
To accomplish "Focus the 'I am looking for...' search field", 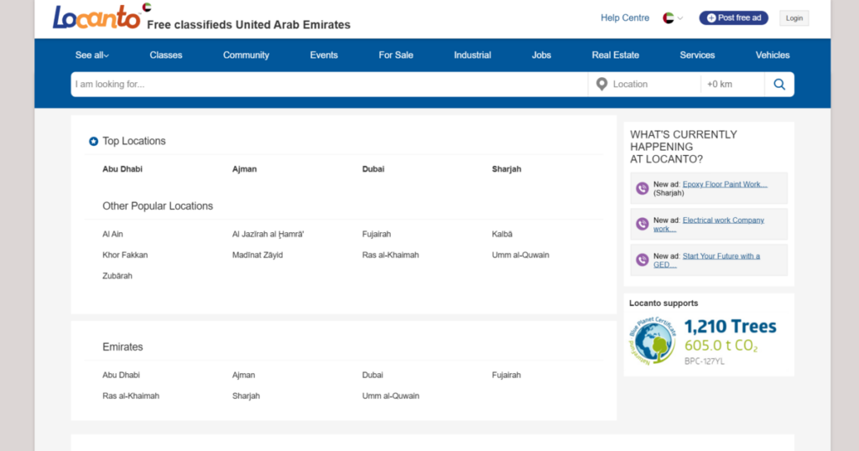I will tap(329, 85).
